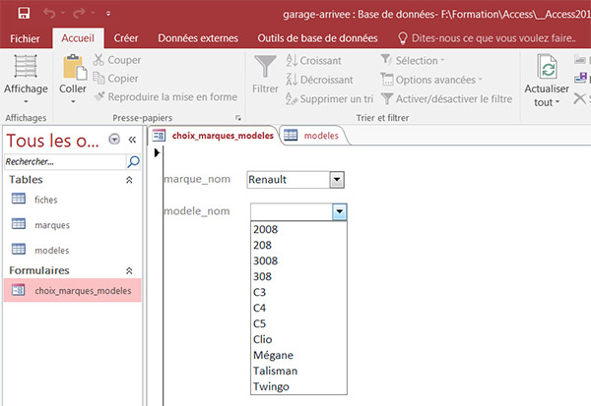
Task: Open the marque_nom combo box arrow
Action: [x=337, y=180]
